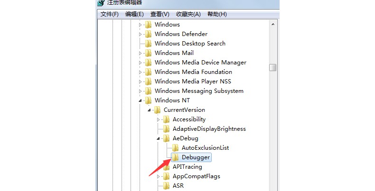375x191 pixels.
Task: Collapse the AeDebug node
Action: (159, 139)
